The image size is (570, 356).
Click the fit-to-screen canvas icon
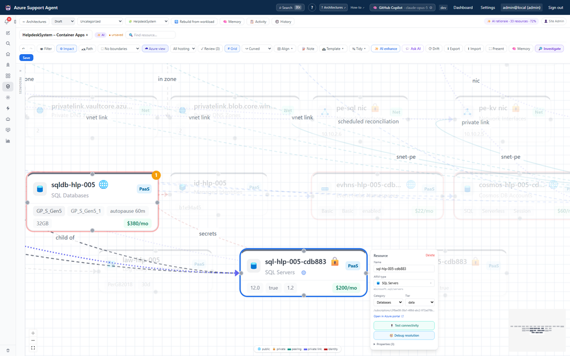[x=33, y=348]
